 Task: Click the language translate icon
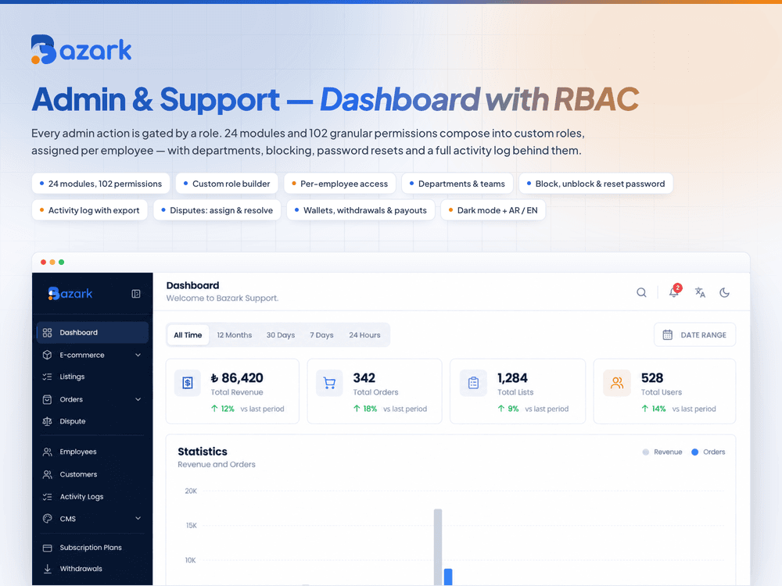tap(700, 292)
